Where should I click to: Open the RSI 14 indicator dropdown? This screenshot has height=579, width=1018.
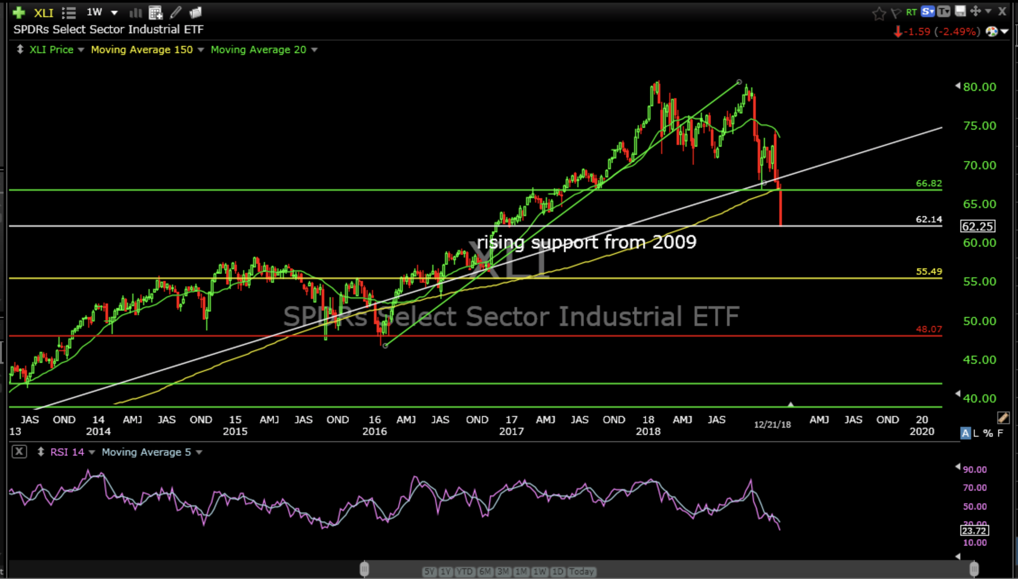tap(92, 452)
